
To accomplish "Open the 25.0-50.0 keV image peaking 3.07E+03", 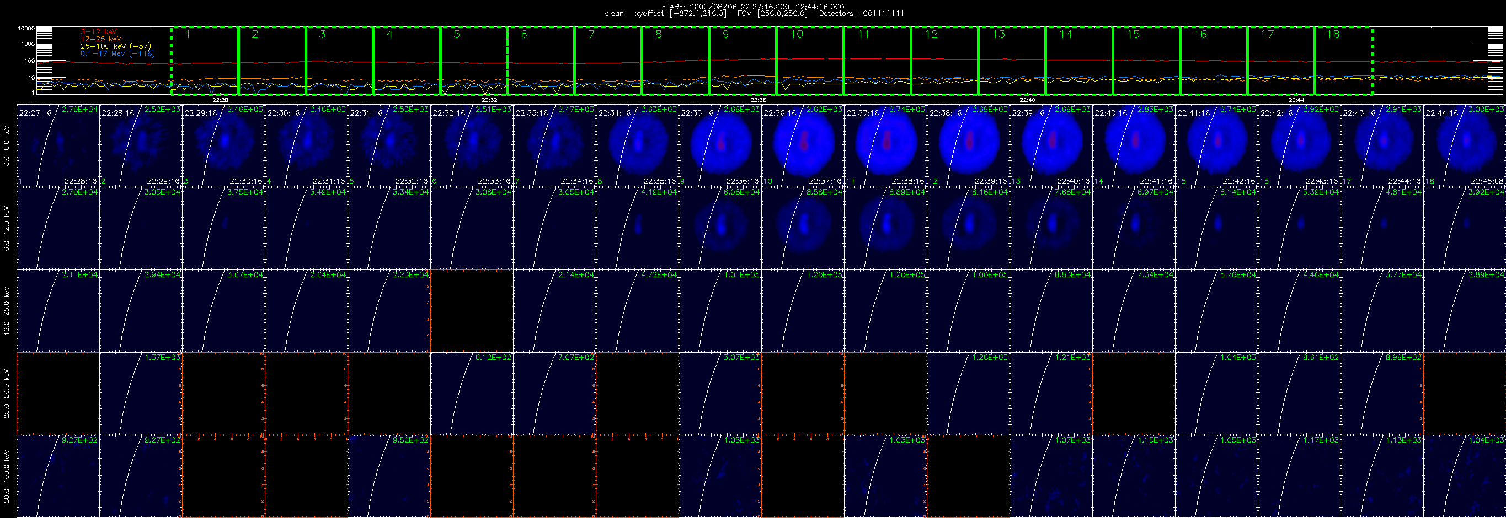I will pyautogui.click(x=720, y=393).
